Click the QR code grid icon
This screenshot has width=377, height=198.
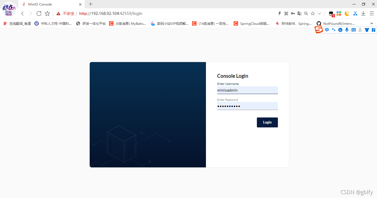(286, 14)
